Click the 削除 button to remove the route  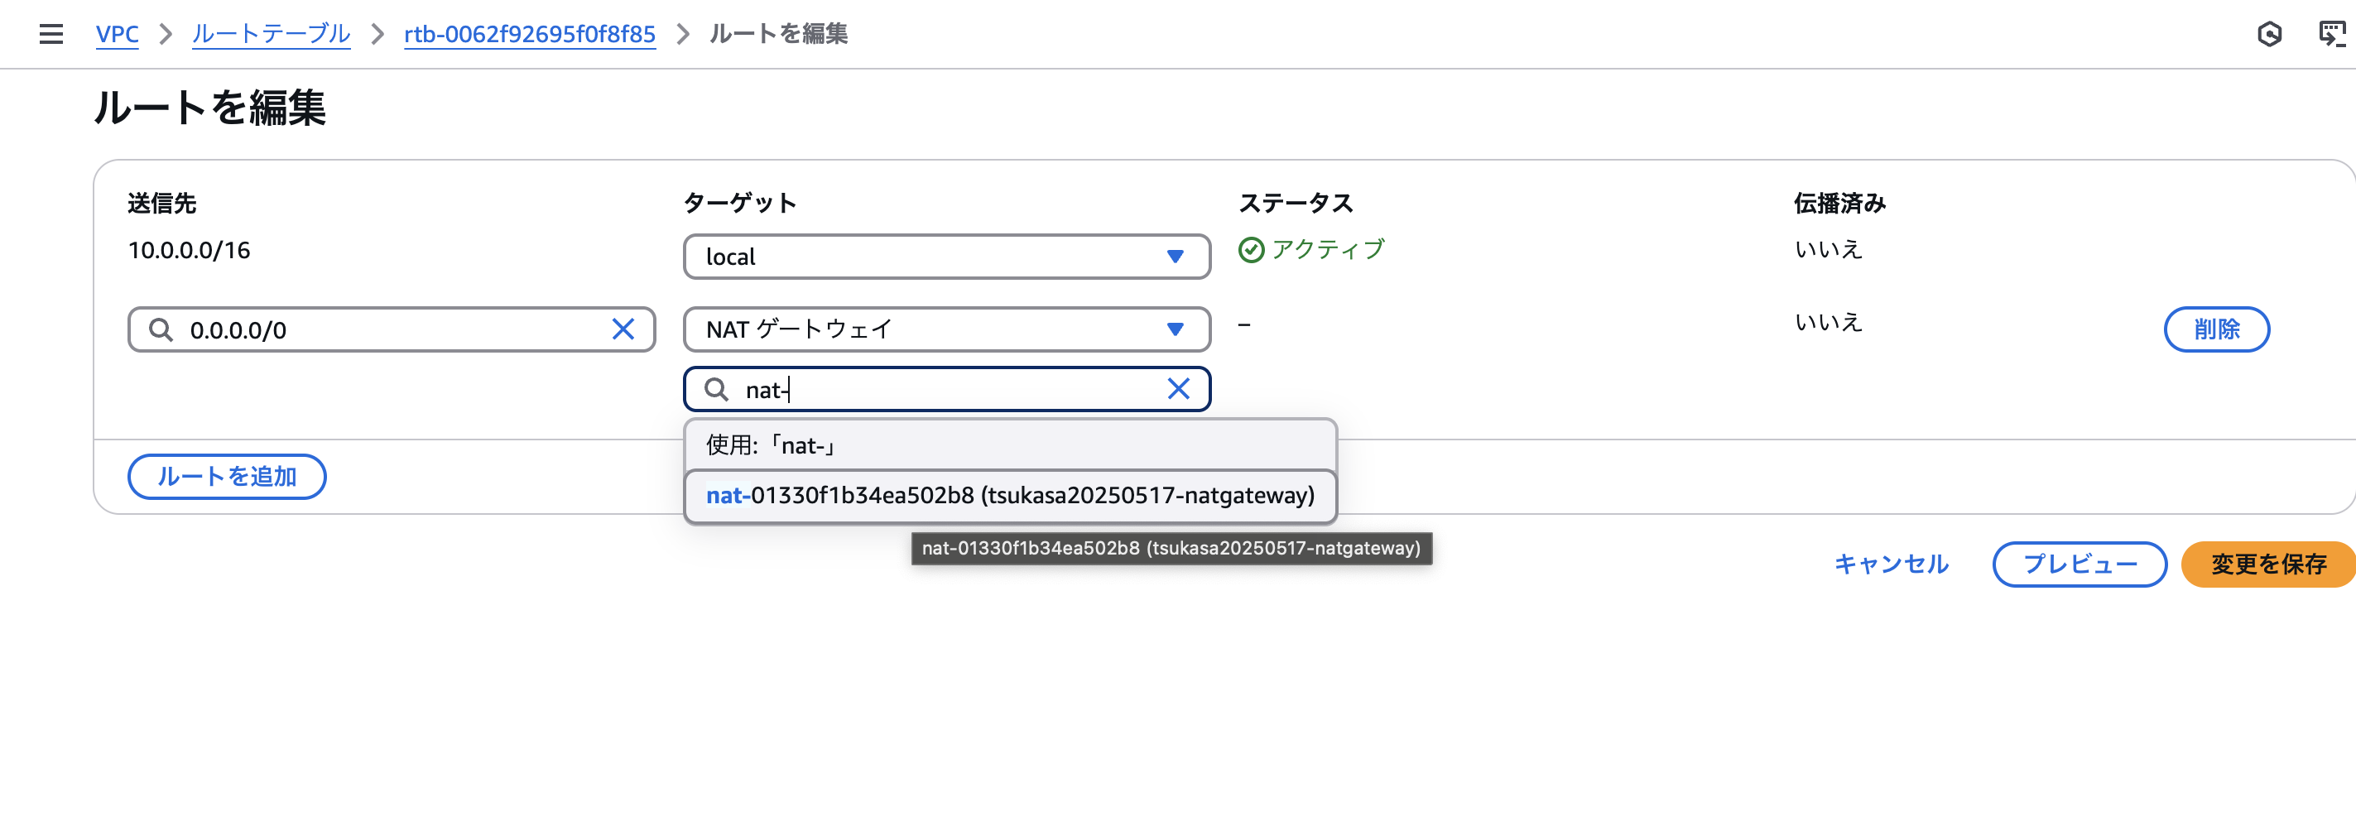[x=2216, y=329]
